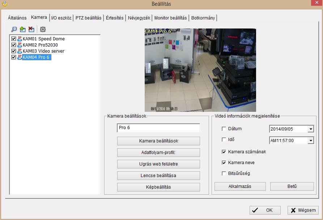
Task: Select KAM01 Speed Dome in list
Action: tap(44, 39)
